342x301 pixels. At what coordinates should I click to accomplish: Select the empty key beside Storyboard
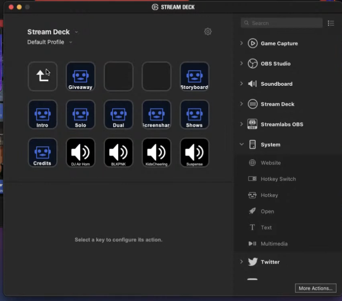(x=156, y=76)
